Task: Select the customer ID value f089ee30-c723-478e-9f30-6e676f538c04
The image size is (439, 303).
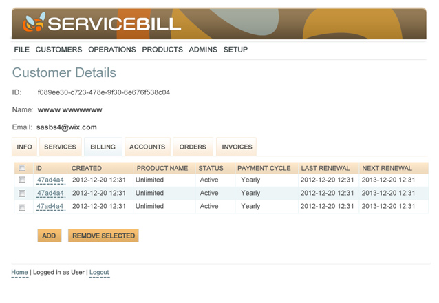Action: coord(104,92)
